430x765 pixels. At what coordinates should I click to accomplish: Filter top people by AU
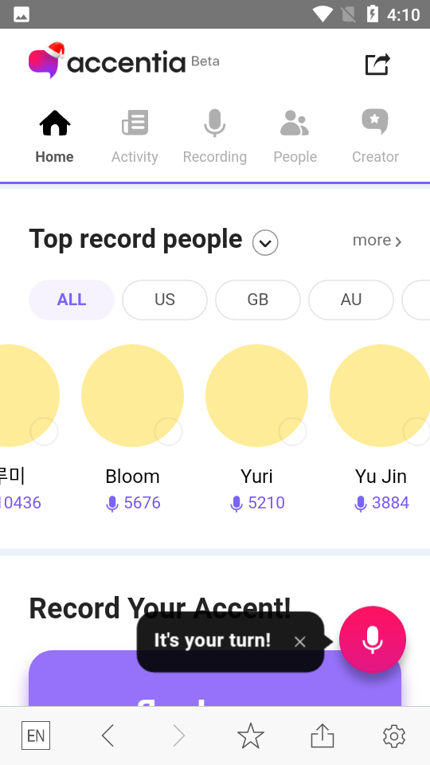351,300
